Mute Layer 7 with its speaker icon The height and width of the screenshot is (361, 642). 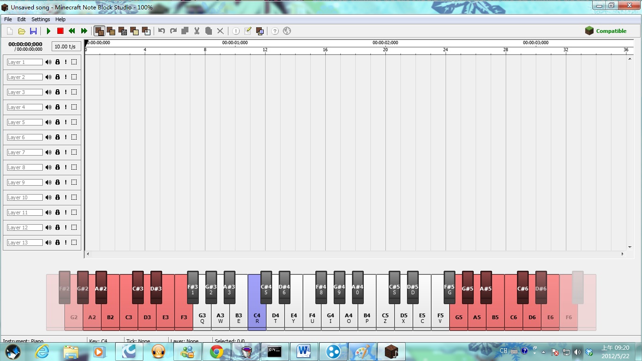[x=48, y=152]
